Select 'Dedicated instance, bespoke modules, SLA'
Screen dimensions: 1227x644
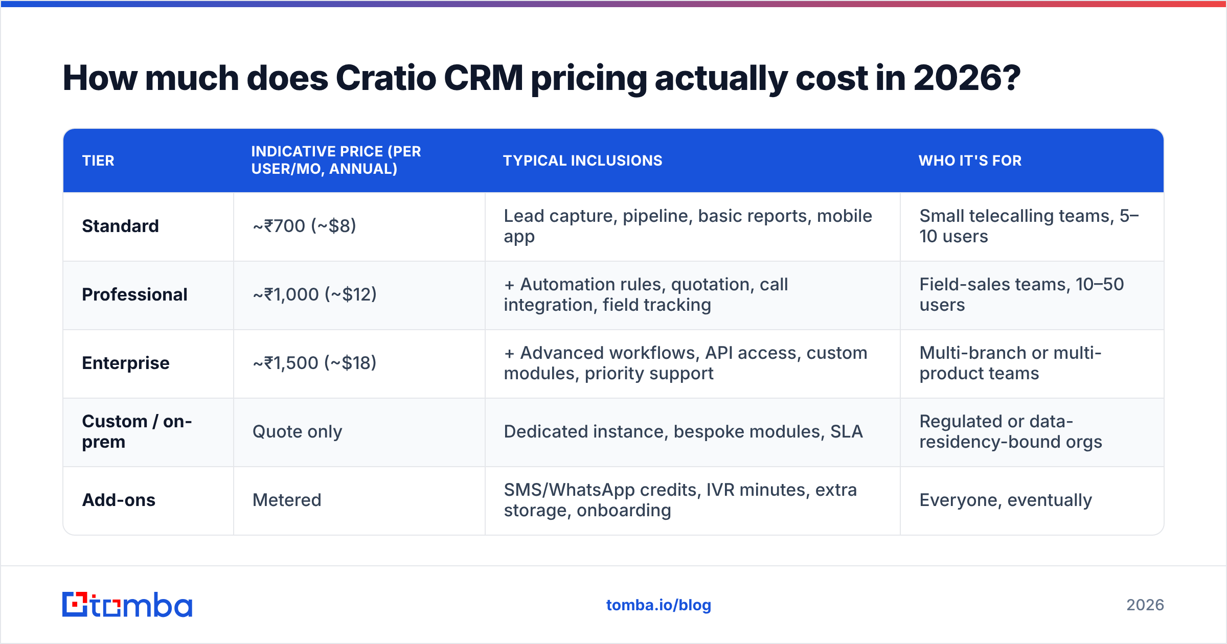(x=683, y=431)
